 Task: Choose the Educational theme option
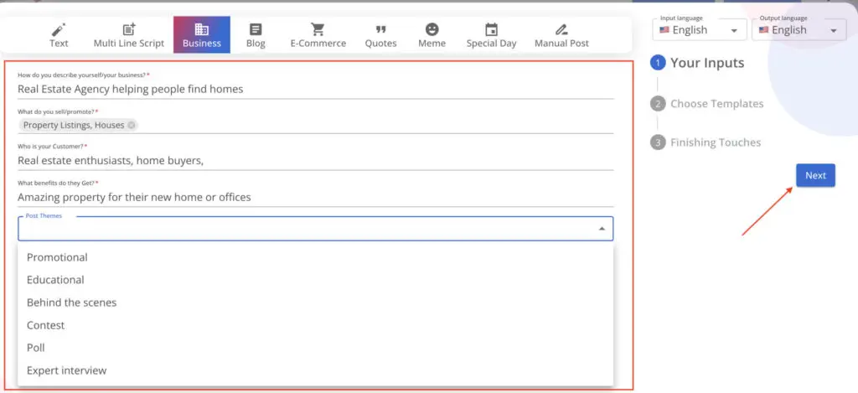pos(316,280)
